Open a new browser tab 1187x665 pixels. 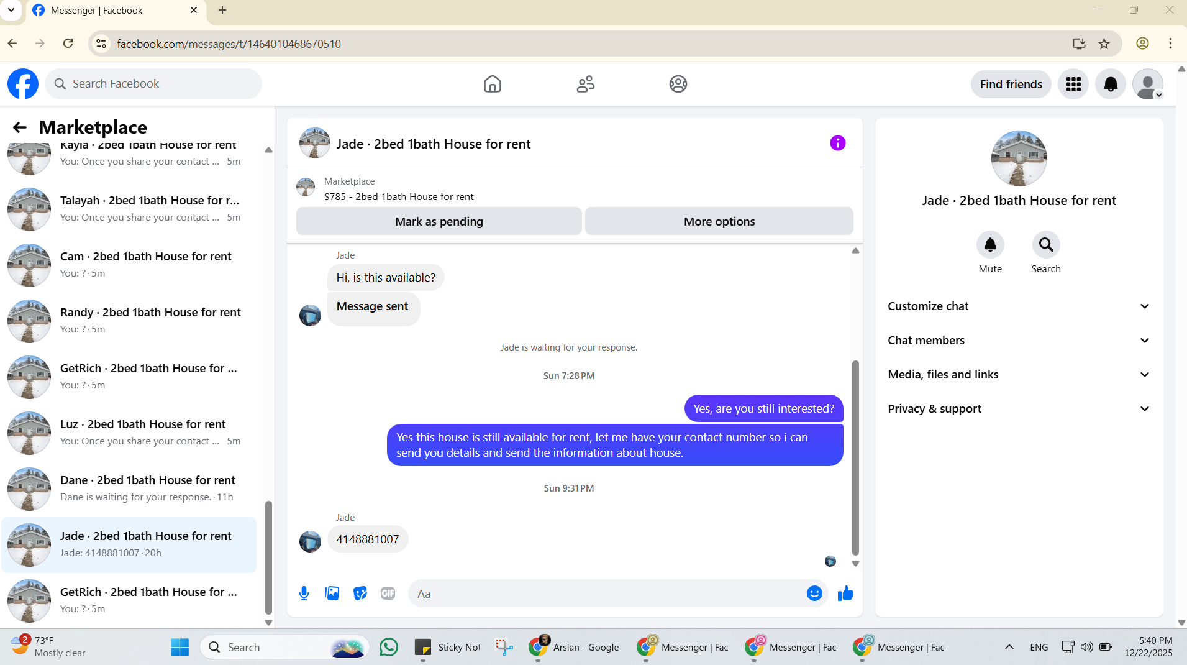pyautogui.click(x=222, y=10)
